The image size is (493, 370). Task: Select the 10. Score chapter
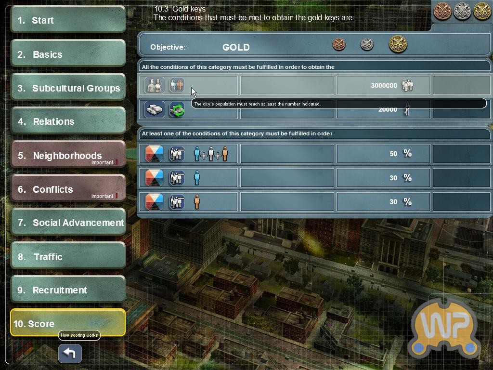pos(68,323)
